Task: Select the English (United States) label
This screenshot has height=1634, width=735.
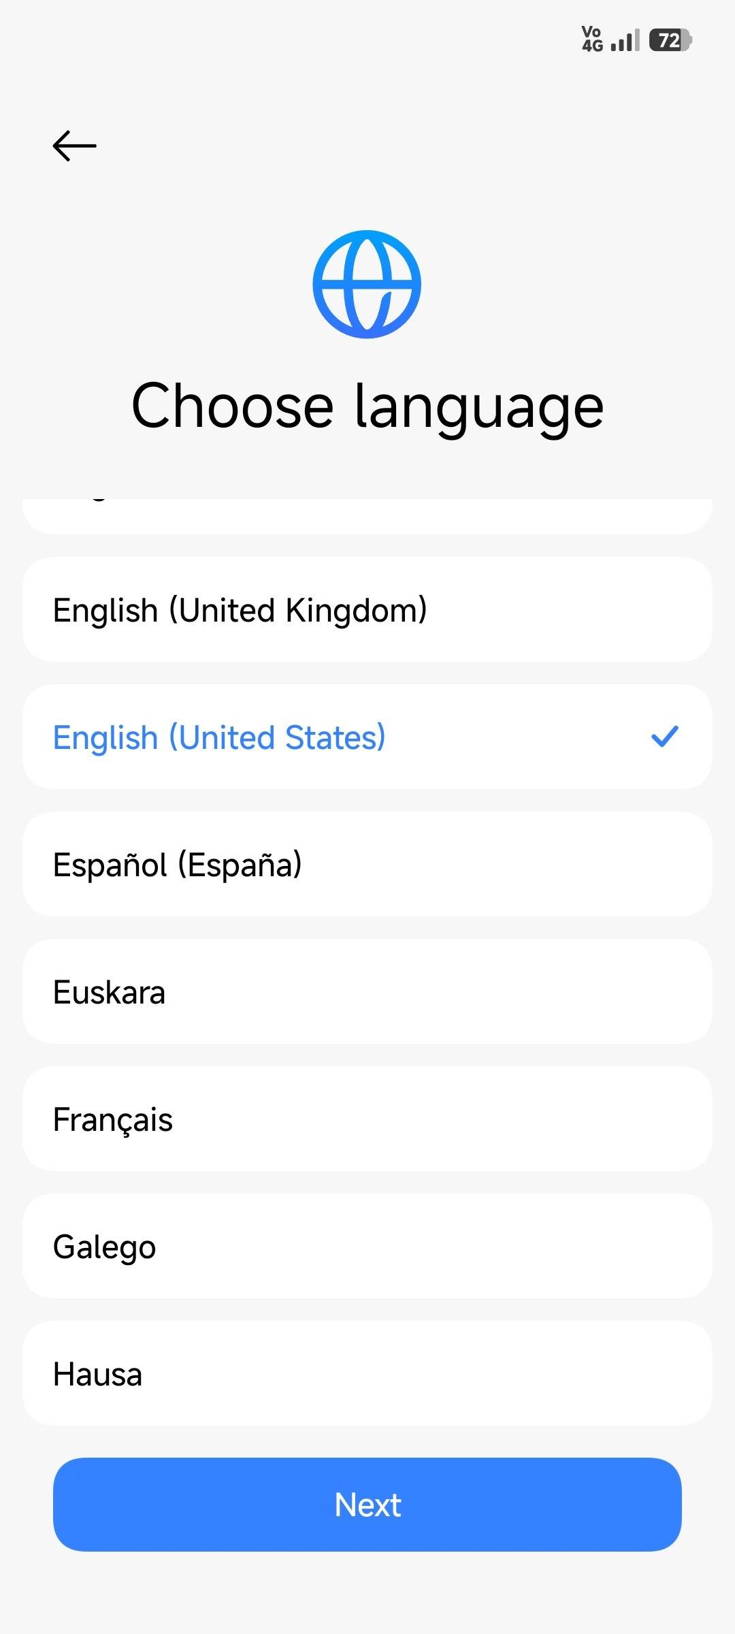Action: [x=219, y=737]
